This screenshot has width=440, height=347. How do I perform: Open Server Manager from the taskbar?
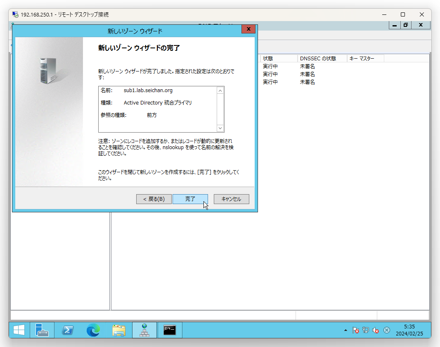coord(42,330)
